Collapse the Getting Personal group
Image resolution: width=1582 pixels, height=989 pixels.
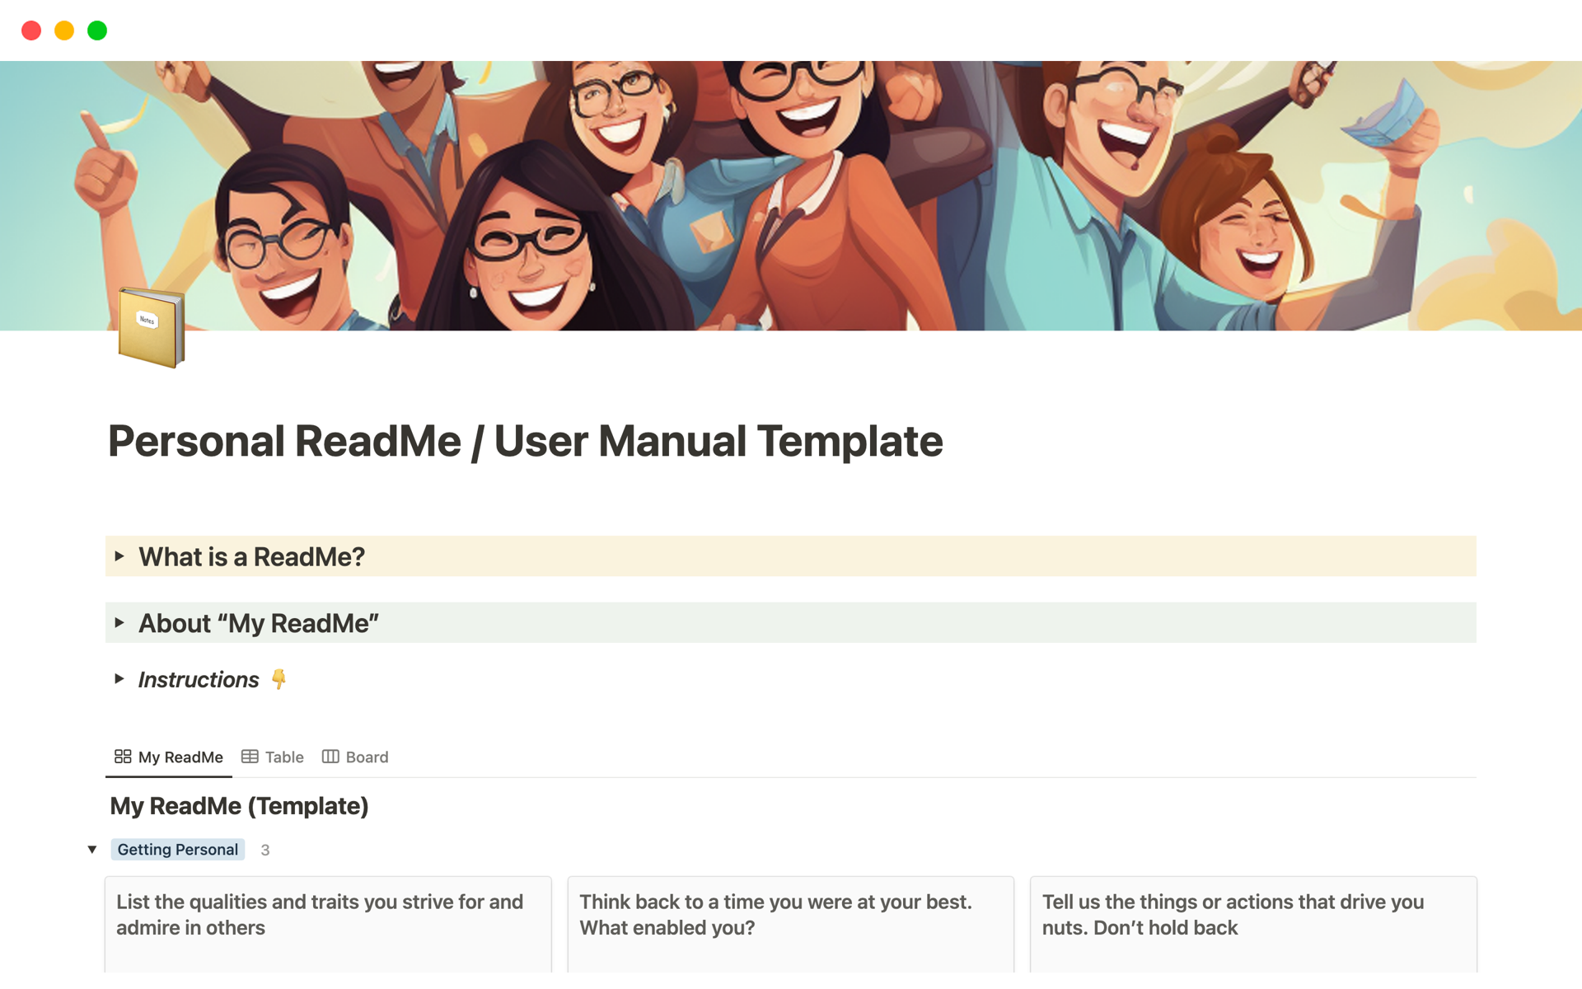tap(92, 849)
